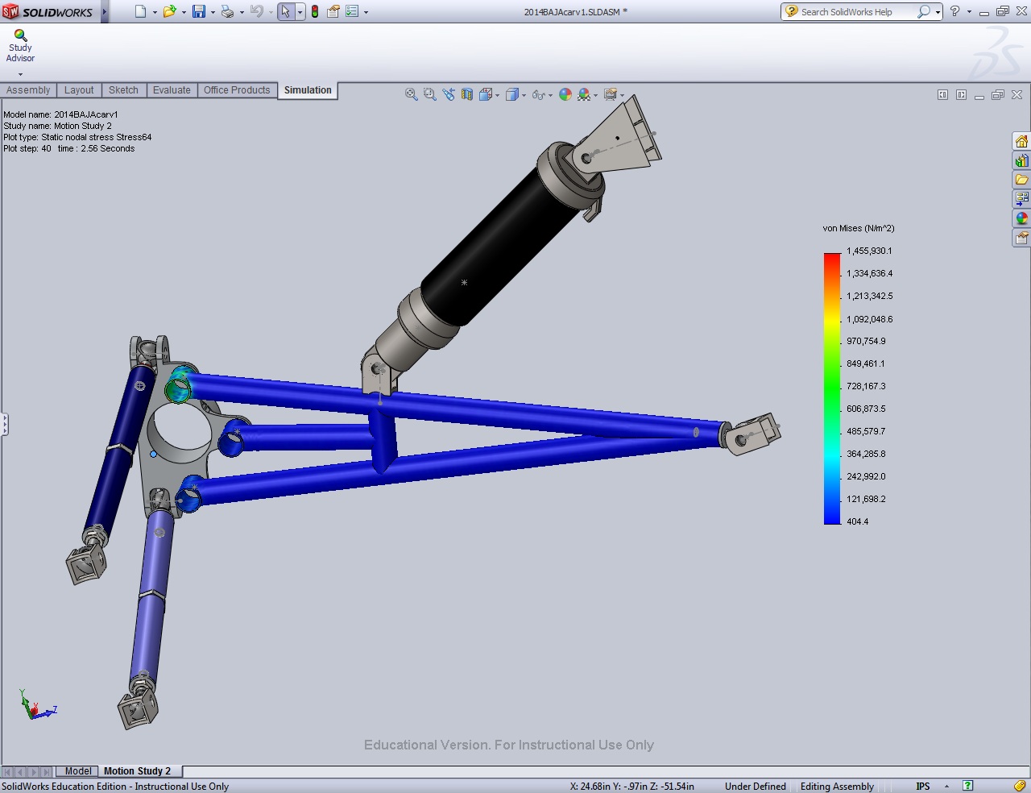Select the Zoom to Area tool
1031x793 pixels.
coord(430,94)
